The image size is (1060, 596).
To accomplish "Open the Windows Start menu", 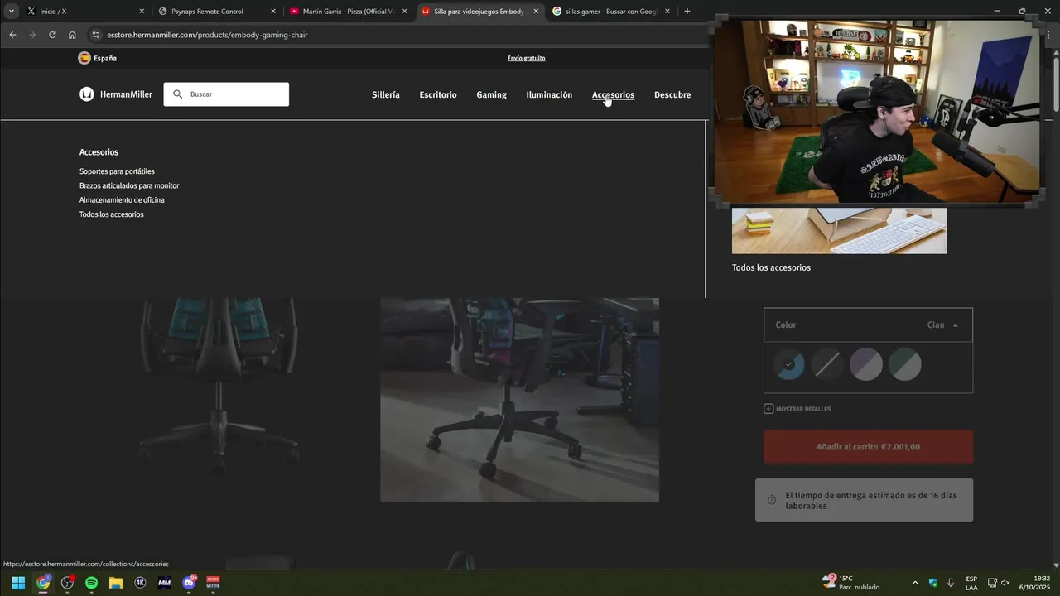I will click(x=18, y=583).
